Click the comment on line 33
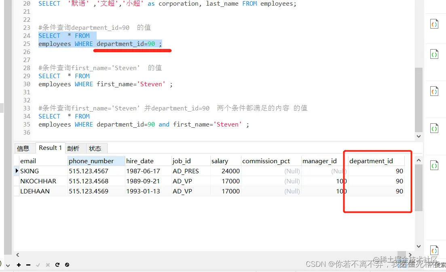The image size is (446, 272). click(x=173, y=108)
